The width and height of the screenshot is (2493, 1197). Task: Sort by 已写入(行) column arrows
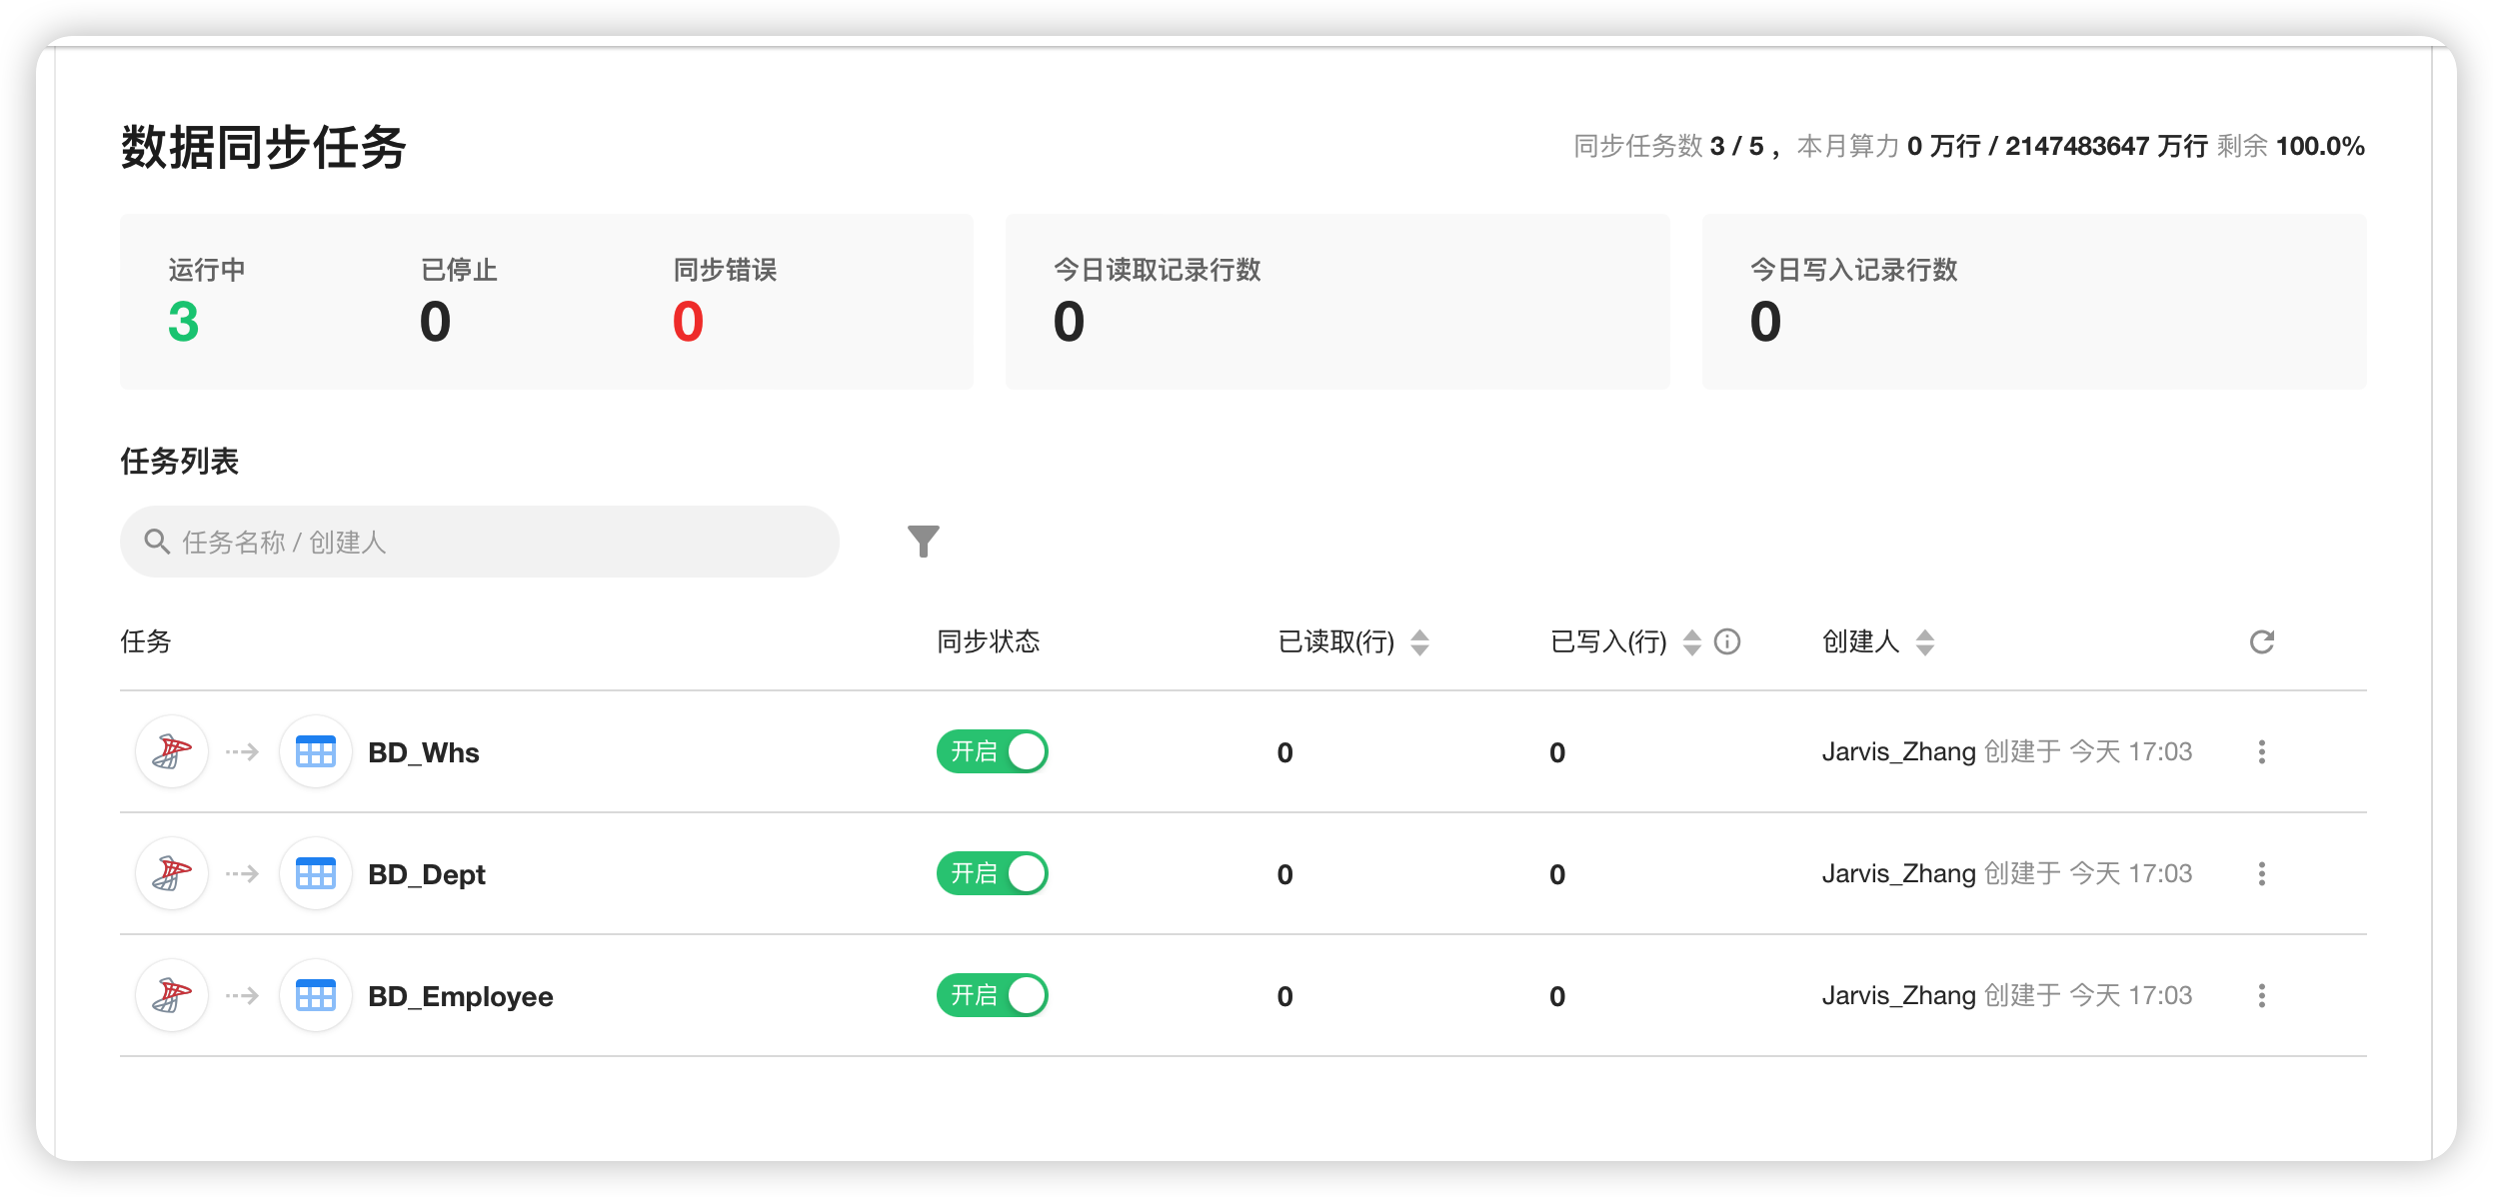click(x=1691, y=641)
